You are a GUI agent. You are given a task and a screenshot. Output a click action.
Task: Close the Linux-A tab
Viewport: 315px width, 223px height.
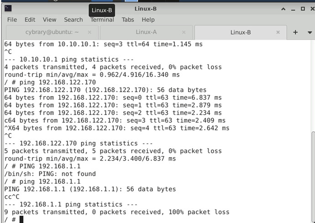(184, 32)
